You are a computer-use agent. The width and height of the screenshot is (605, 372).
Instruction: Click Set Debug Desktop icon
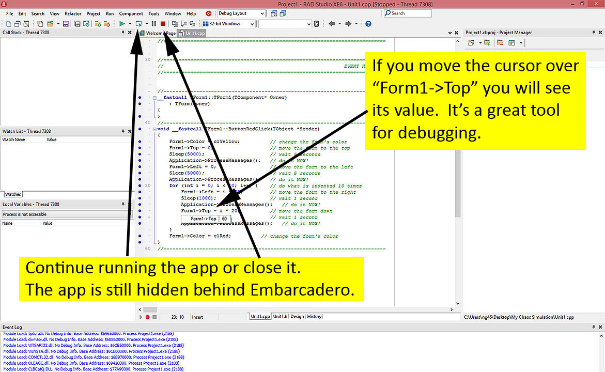[283, 13]
